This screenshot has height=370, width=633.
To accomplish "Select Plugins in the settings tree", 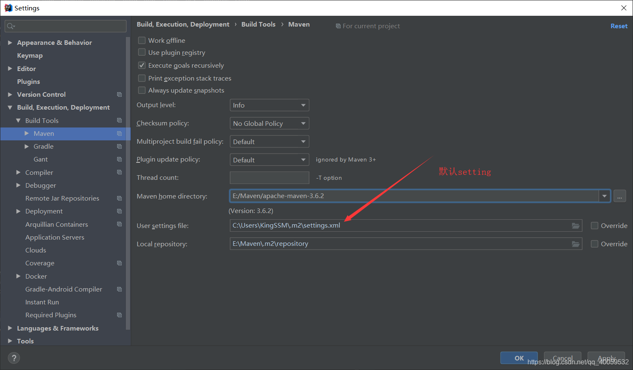I will [29, 82].
